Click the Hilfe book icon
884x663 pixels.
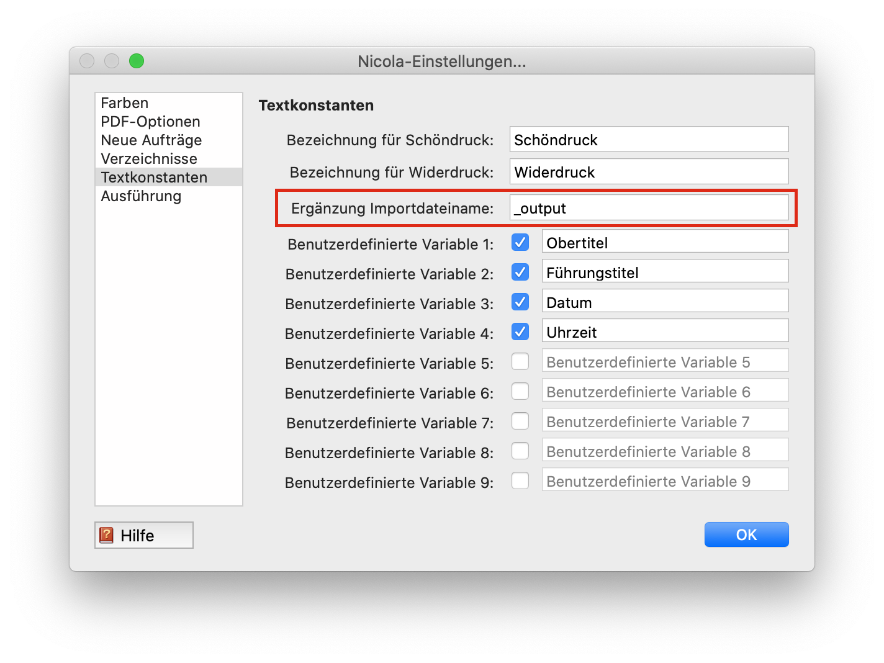pyautogui.click(x=107, y=535)
